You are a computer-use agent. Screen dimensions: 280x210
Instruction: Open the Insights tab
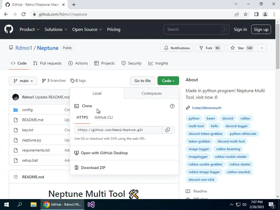[158, 63]
